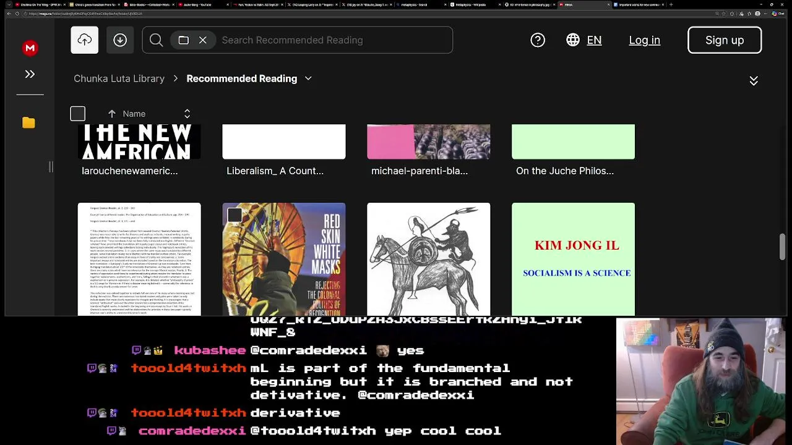Click the comradedexxi chat username

coord(192,431)
